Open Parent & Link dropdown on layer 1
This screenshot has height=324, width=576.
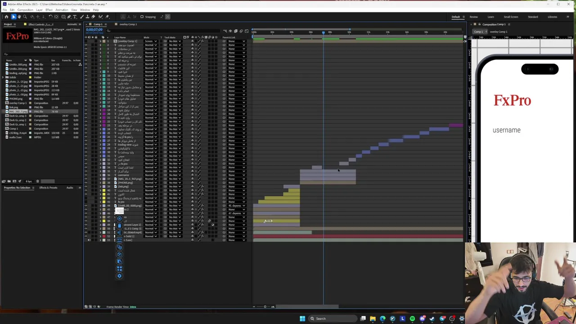237,41
